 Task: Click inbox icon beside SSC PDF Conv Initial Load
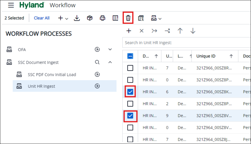19,75
